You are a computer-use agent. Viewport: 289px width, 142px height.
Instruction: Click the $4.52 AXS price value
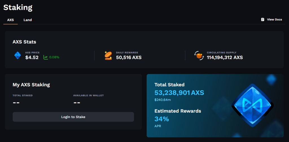click(32, 57)
